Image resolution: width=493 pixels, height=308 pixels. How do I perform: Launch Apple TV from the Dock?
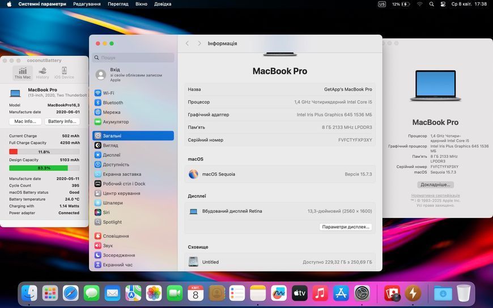pyautogui.click(x=299, y=293)
